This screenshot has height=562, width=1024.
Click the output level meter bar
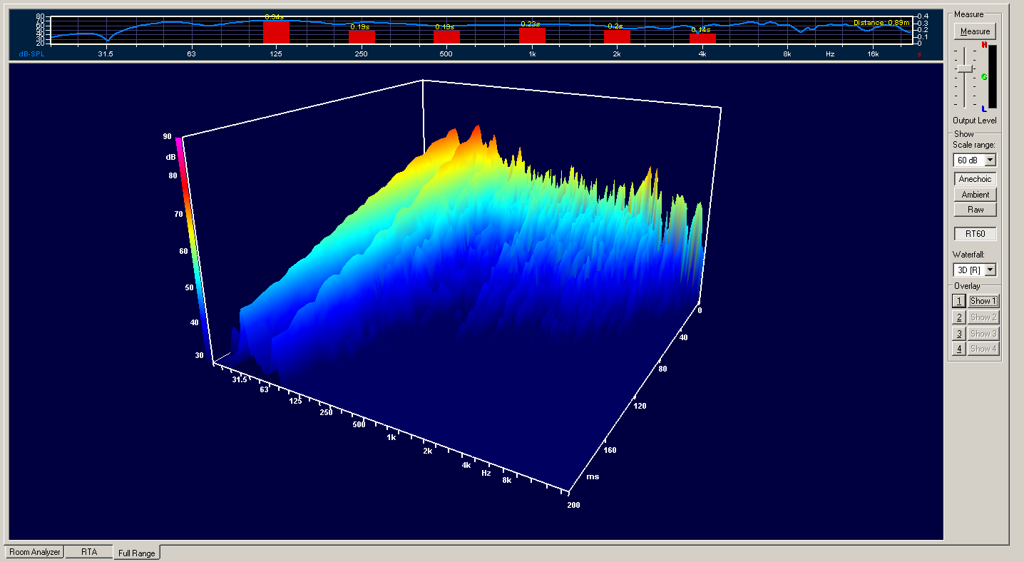[992, 77]
